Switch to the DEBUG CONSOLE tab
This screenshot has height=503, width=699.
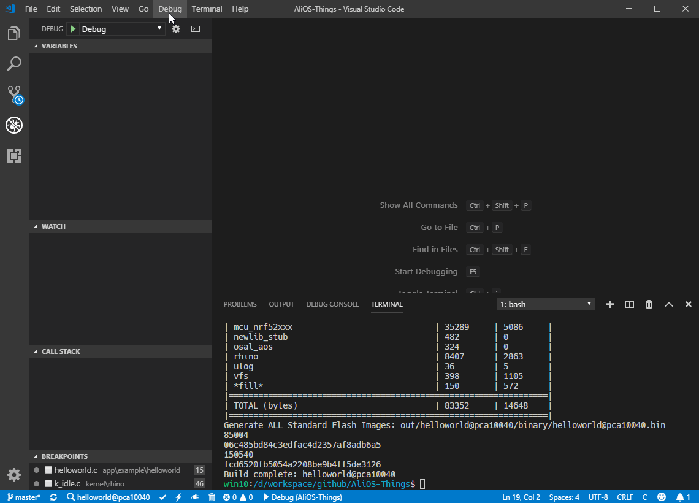tap(332, 304)
